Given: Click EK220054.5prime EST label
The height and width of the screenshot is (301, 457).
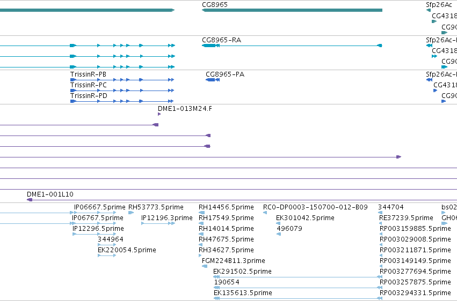Looking at the screenshot, I should point(127,251).
